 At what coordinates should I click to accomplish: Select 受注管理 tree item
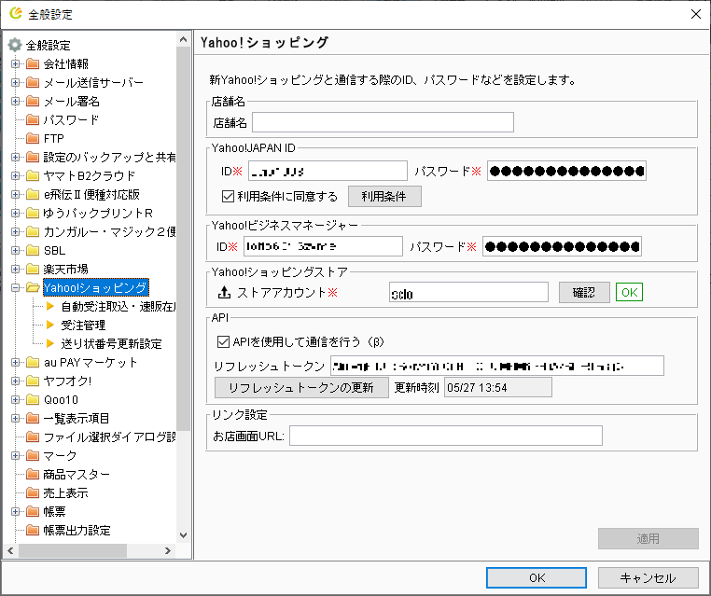click(83, 325)
